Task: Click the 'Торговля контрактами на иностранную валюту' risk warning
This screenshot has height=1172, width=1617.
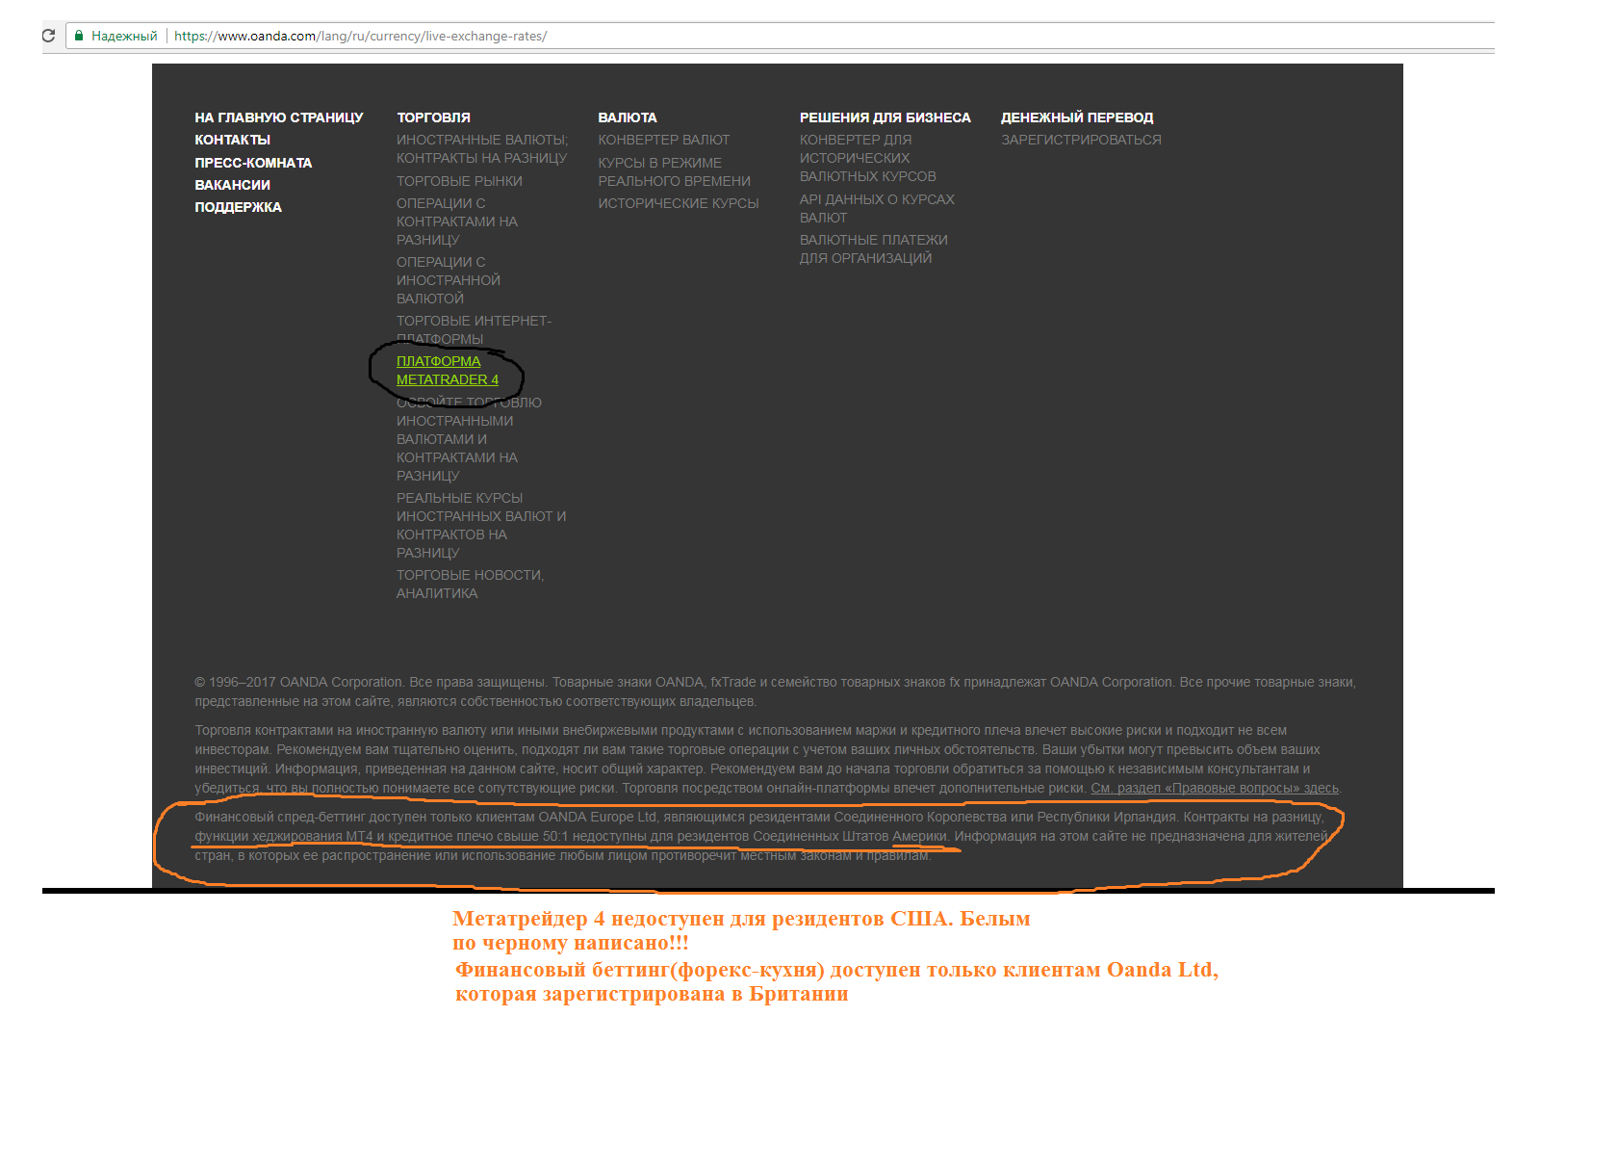Action: pos(767,759)
